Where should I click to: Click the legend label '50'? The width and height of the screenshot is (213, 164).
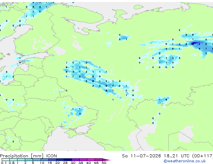pos(104,163)
